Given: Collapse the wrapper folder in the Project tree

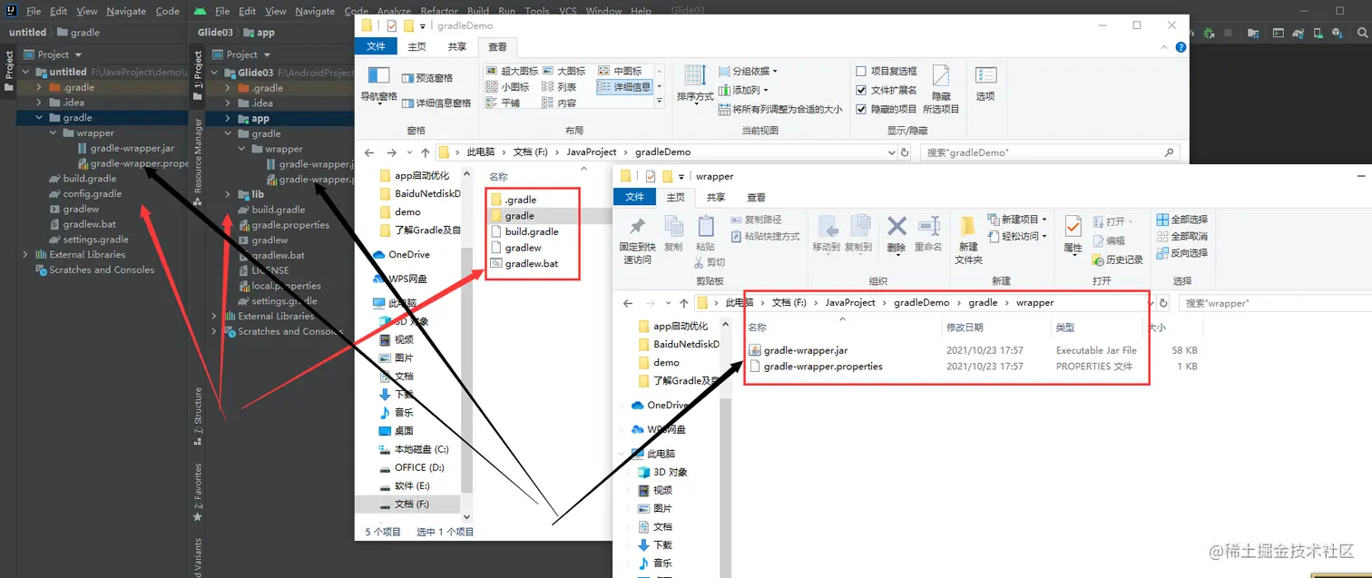Looking at the screenshot, I should (51, 132).
